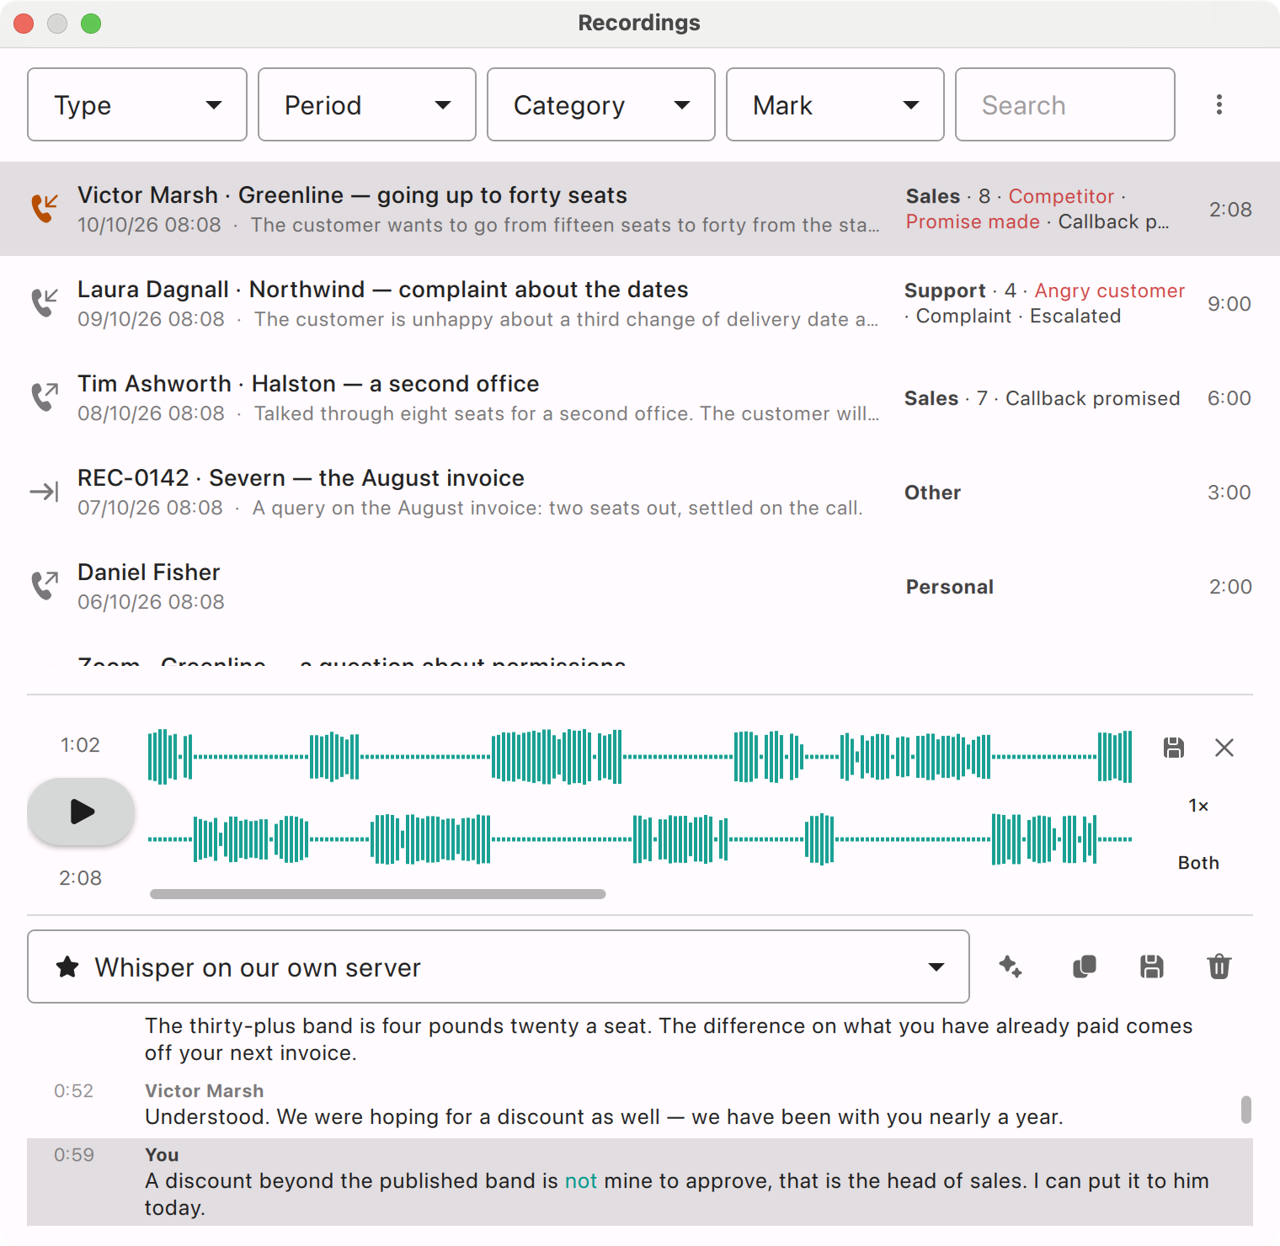The image size is (1280, 1246).
Task: Click the Personal category label
Action: click(950, 587)
